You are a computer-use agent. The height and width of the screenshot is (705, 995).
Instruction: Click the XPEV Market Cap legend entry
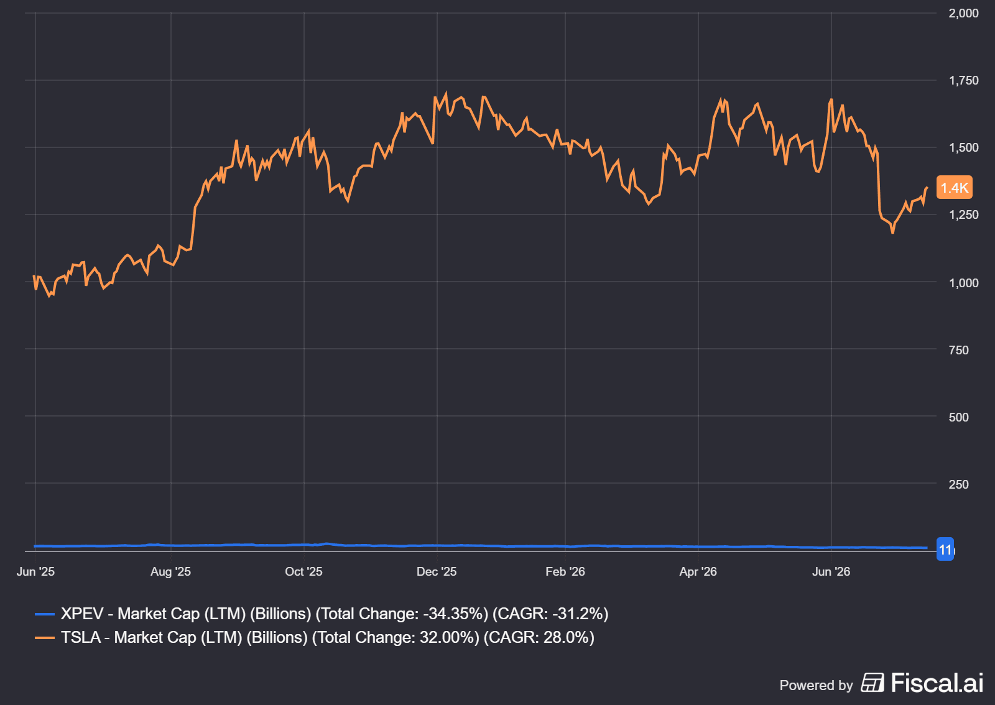pyautogui.click(x=322, y=614)
